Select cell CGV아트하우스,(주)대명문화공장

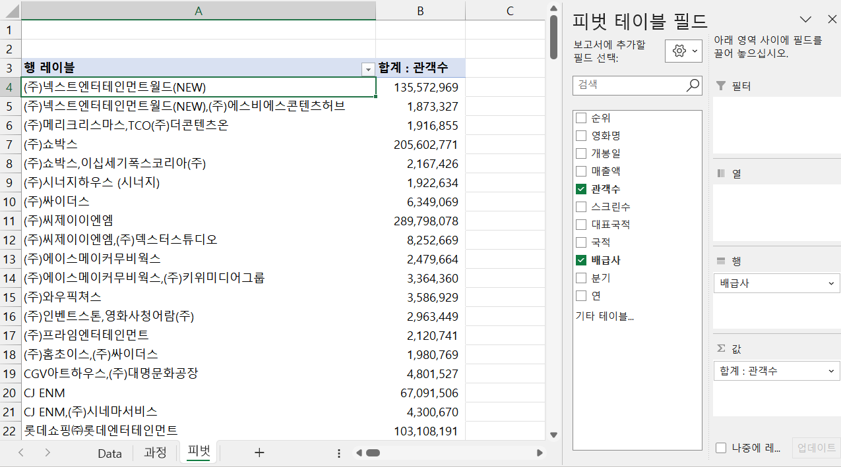(199, 373)
